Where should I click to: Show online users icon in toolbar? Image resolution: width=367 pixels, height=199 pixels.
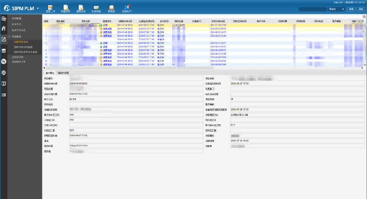click(x=127, y=8)
